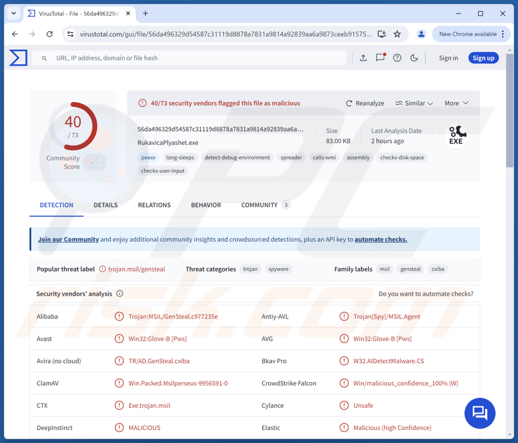Click the search magnifier icon

pyautogui.click(x=45, y=58)
